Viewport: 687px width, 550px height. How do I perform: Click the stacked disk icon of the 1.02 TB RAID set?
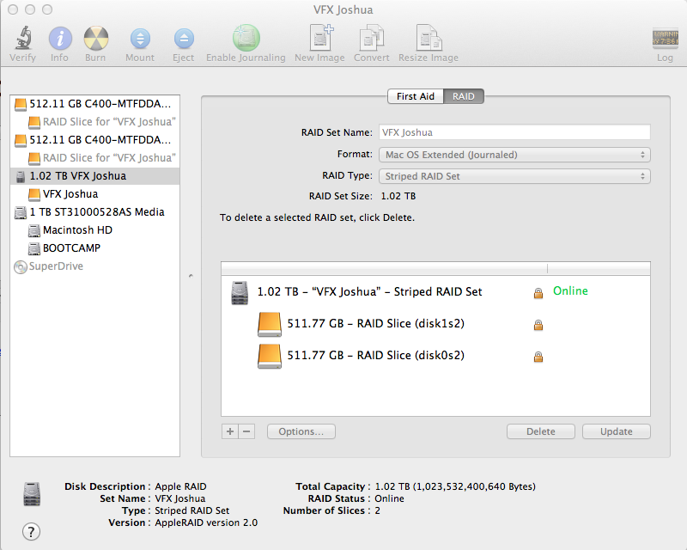(240, 292)
